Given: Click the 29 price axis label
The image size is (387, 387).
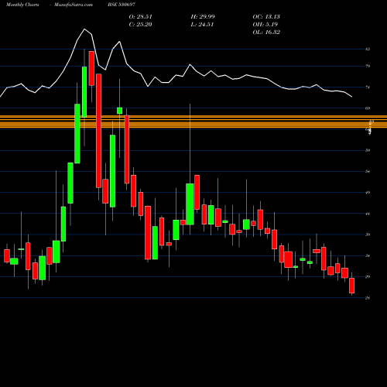Looking at the screenshot, I should (x=368, y=277).
